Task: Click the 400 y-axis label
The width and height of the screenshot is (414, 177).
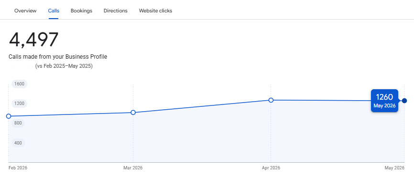Action: 18,143
